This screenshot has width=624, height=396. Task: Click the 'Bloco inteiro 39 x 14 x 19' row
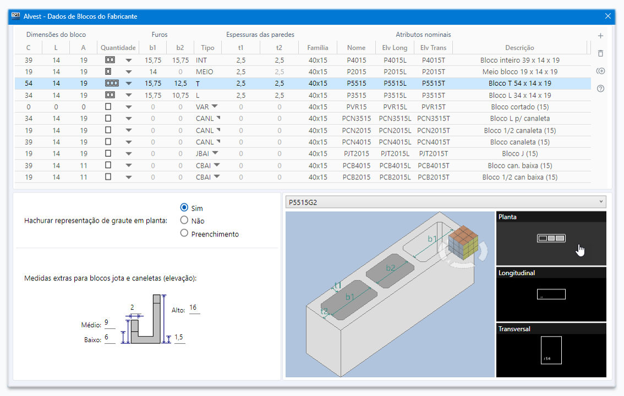pos(519,60)
